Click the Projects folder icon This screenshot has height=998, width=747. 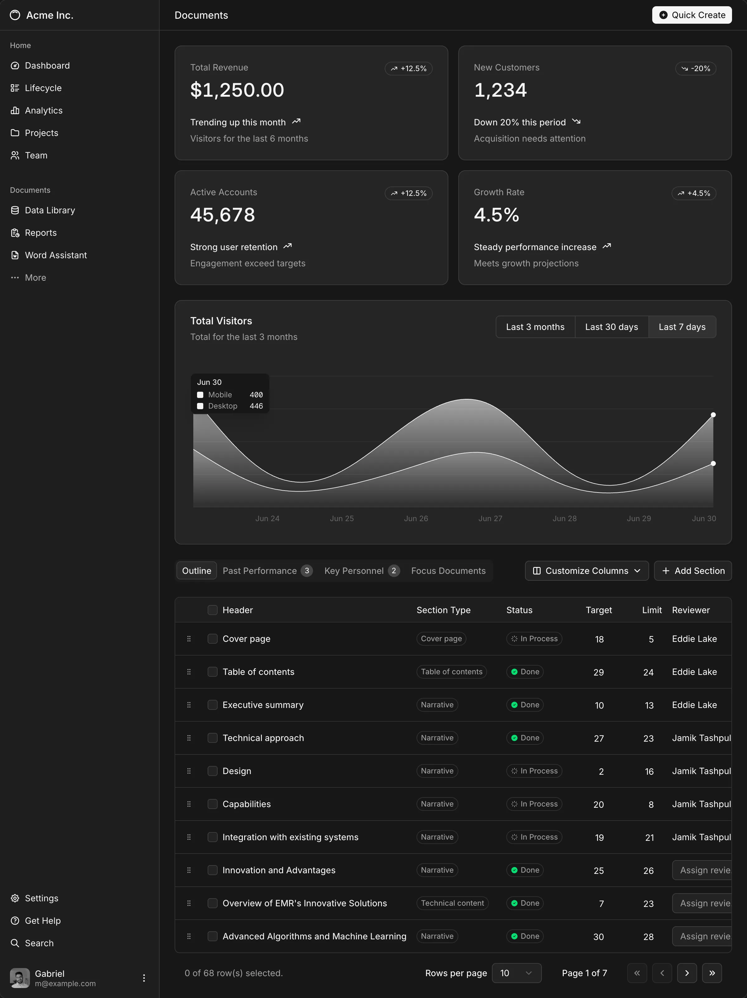pyautogui.click(x=15, y=133)
